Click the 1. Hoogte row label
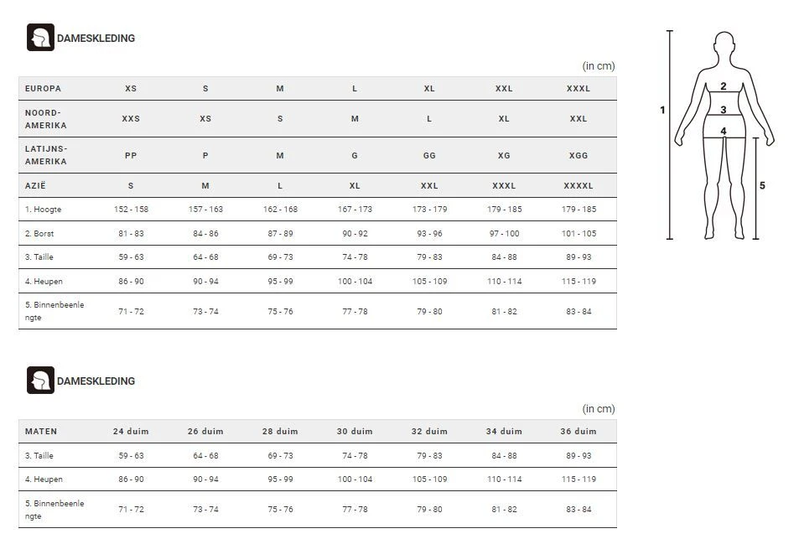Viewport: 799px width, 539px height. 43,210
